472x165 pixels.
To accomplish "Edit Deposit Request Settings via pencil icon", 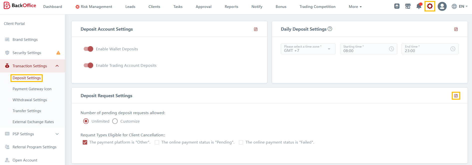I will 456,96.
